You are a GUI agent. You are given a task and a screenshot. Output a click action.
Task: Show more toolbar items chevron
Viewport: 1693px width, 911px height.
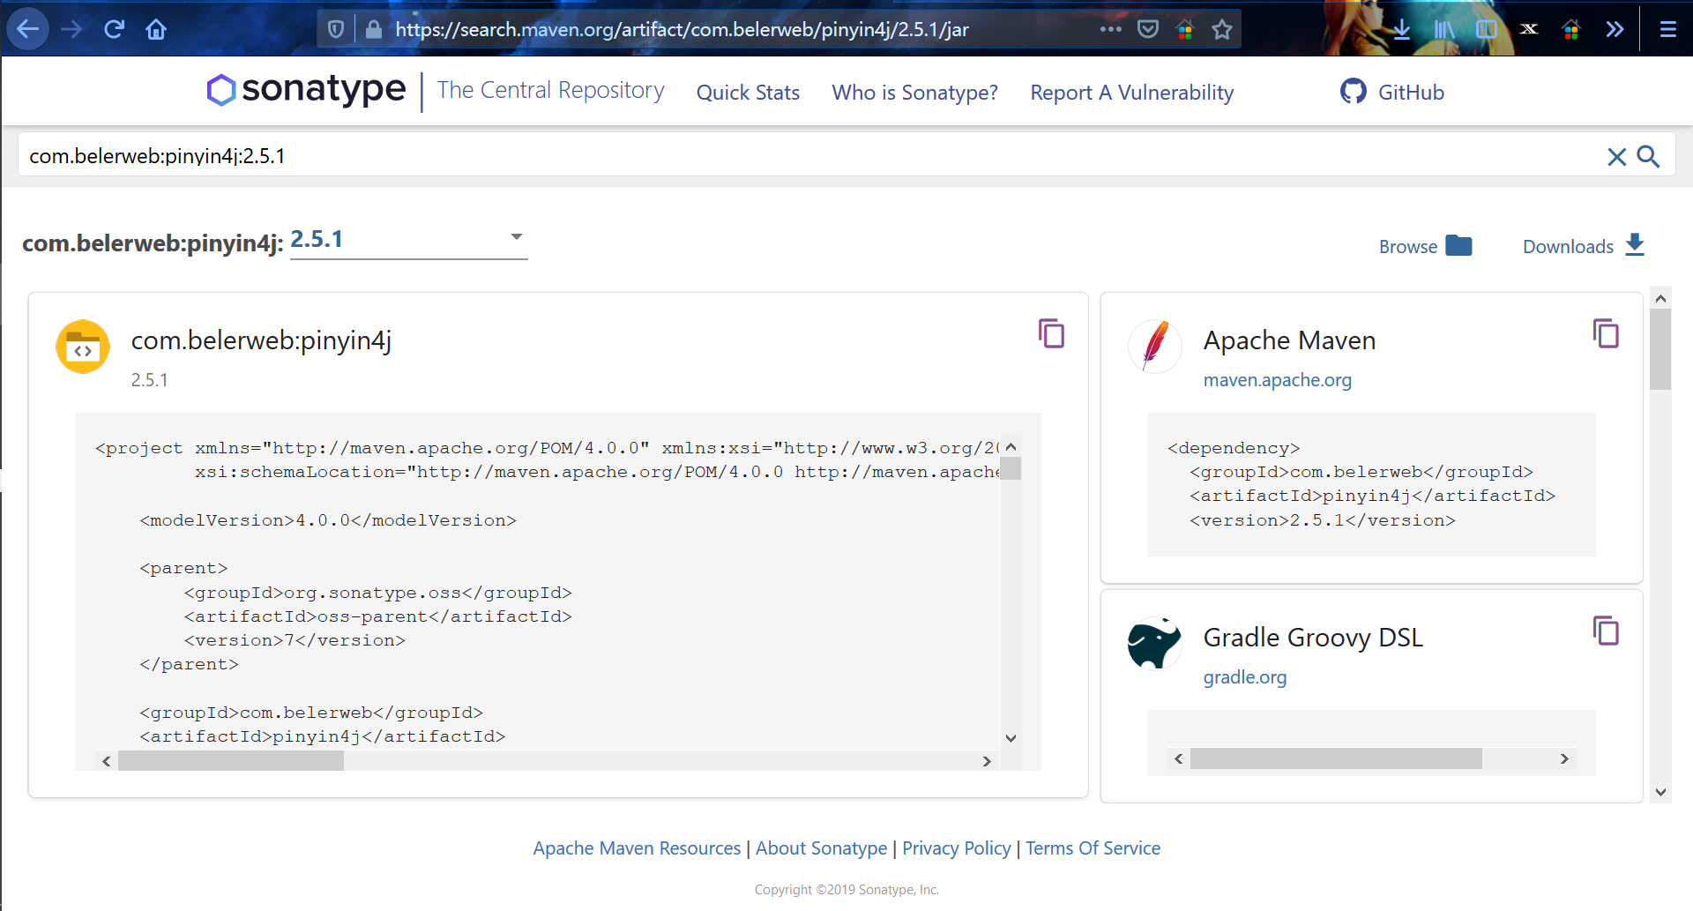coord(1615,29)
